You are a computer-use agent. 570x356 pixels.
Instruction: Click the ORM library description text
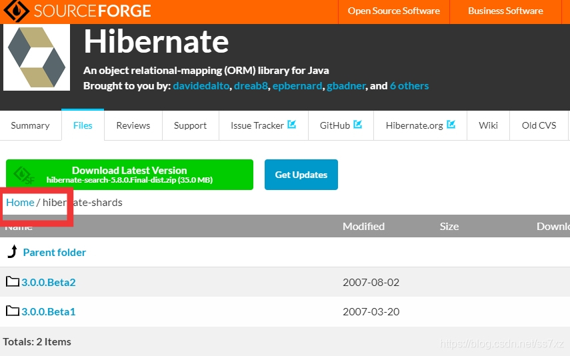point(206,70)
